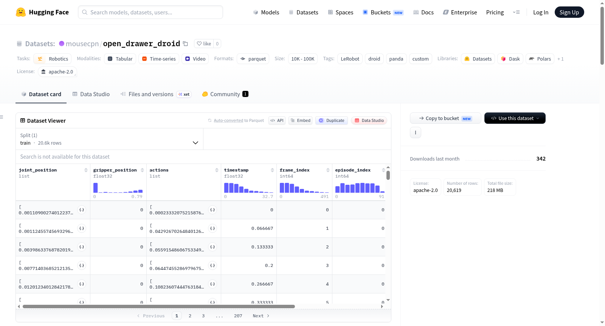Click the Copy to bucket button
Image resolution: width=605 pixels, height=326 pixels.
[x=445, y=118]
